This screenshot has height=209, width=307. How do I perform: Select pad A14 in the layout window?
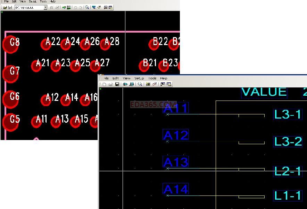[x=66, y=101]
